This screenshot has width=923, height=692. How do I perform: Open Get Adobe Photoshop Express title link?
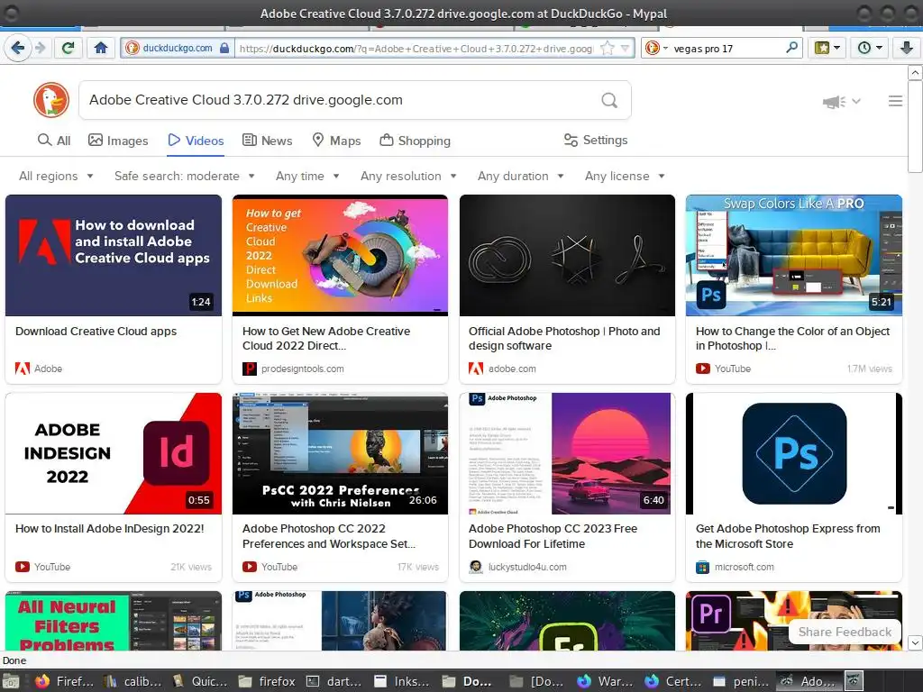point(788,536)
